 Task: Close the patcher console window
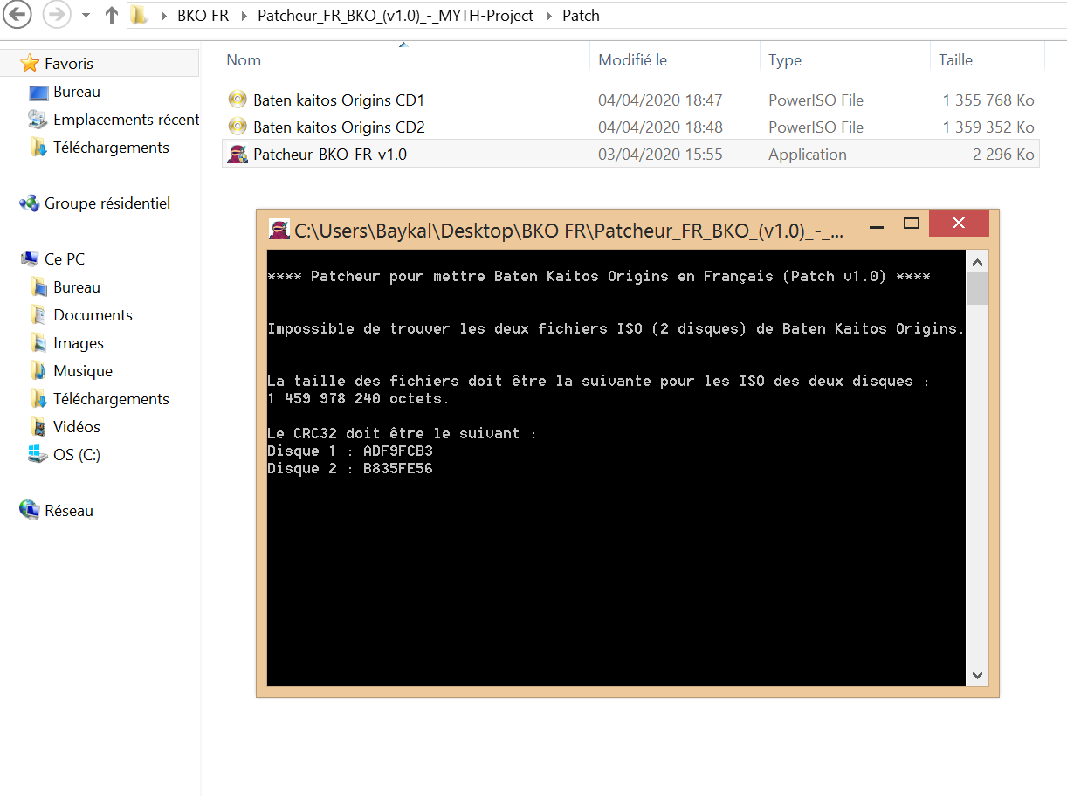(959, 224)
